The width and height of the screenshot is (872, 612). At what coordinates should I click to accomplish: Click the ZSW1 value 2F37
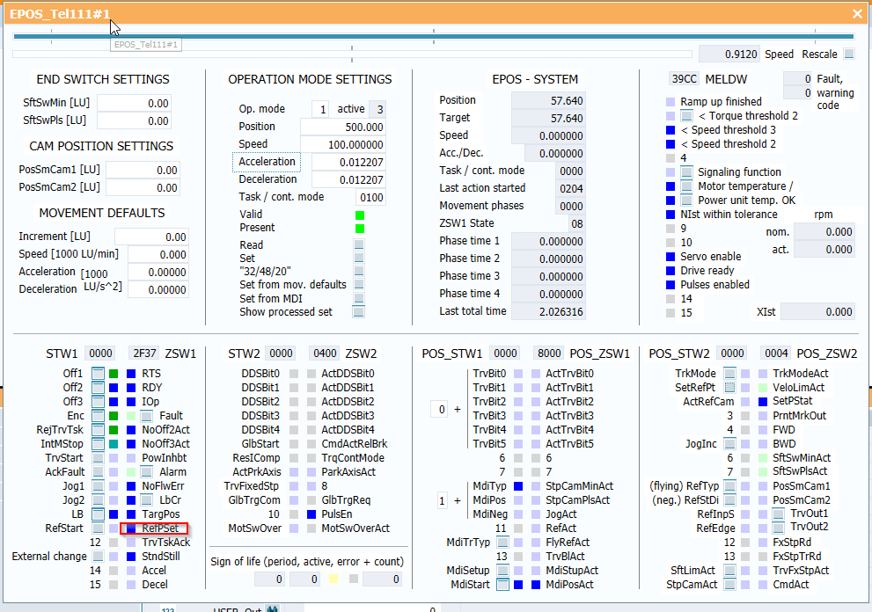pos(144,353)
